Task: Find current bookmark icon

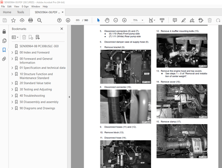Action: tap(38, 37)
